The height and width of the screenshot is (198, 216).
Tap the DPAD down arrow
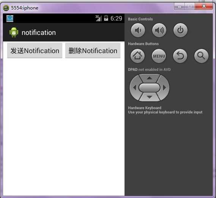click(150, 97)
